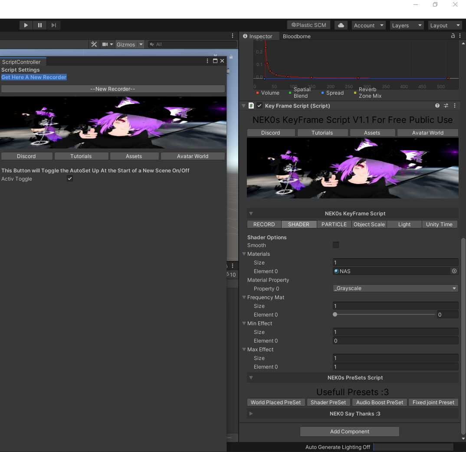
Task: Select the Bloodborne tab
Action: click(296, 36)
